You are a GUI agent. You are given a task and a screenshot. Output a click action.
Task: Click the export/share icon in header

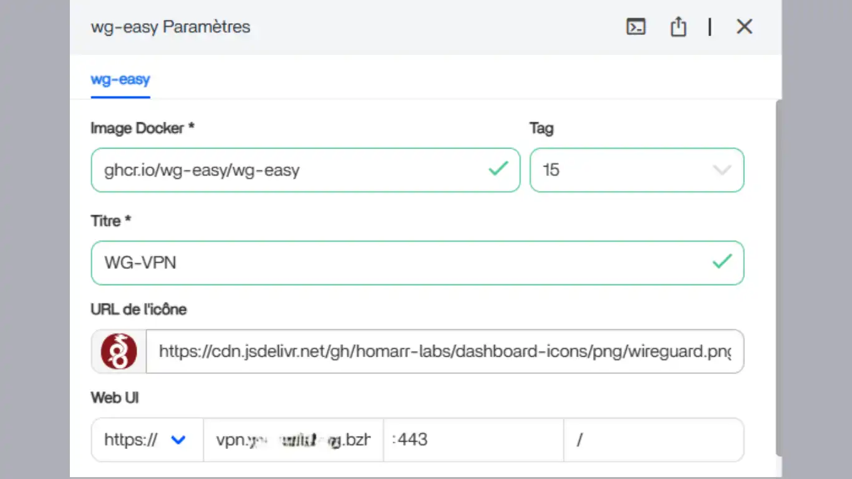click(x=678, y=27)
